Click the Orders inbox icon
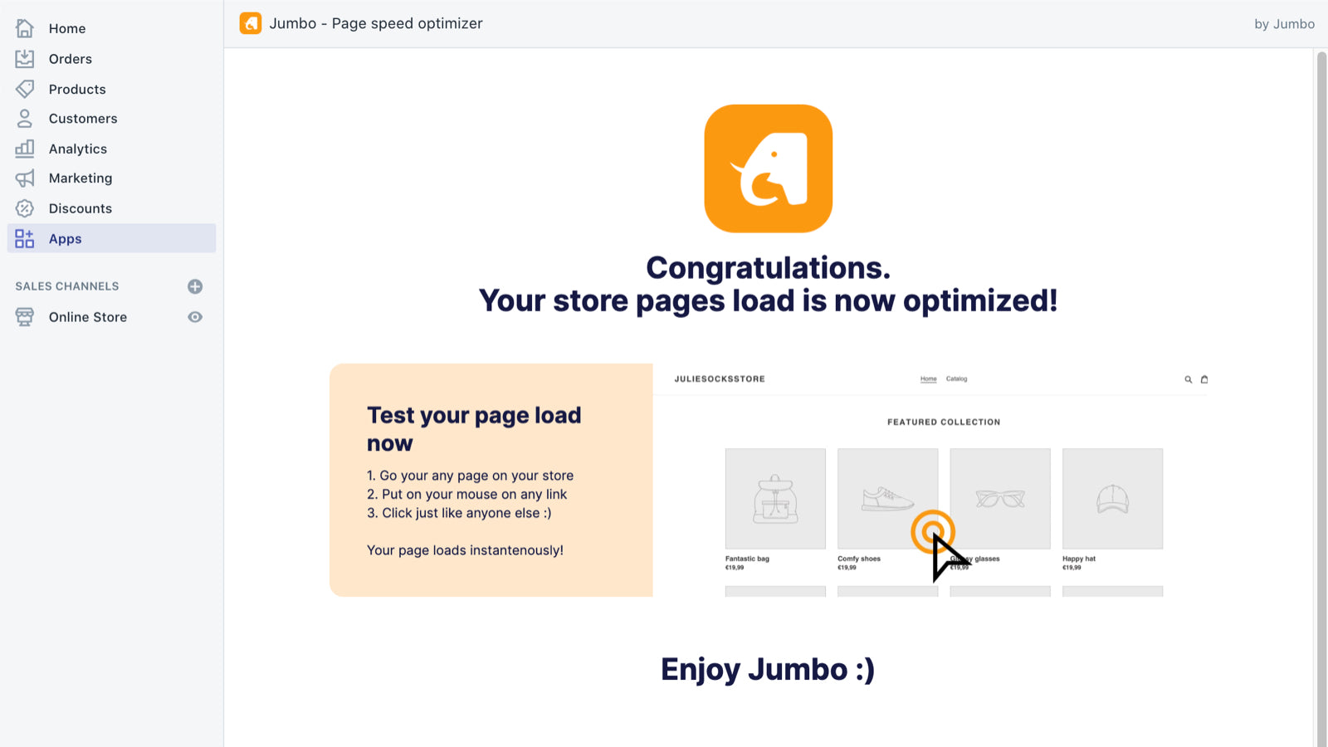Viewport: 1328px width, 747px height. (x=25, y=59)
